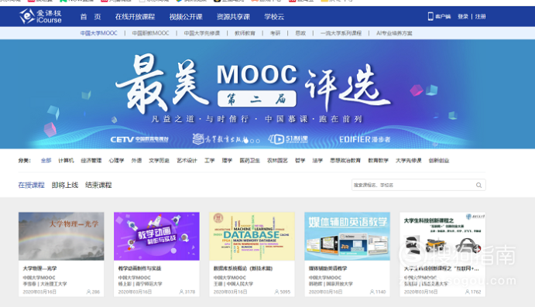Switch to the 即将上线 tab
The height and width of the screenshot is (307, 535).
click(x=65, y=185)
